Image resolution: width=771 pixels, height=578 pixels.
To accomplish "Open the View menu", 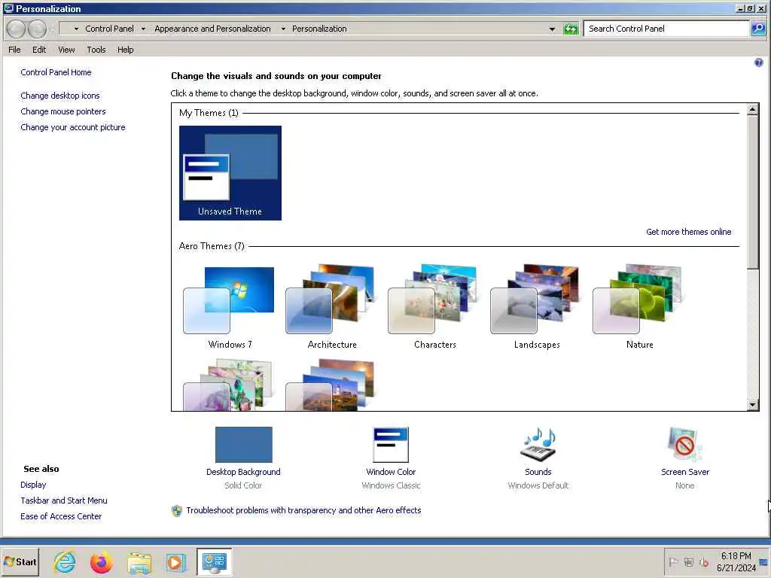I will click(66, 50).
